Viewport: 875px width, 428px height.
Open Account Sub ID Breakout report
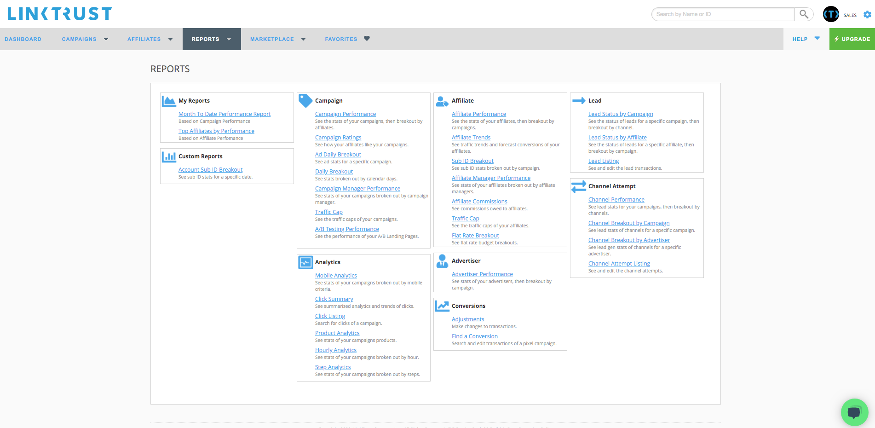(210, 170)
